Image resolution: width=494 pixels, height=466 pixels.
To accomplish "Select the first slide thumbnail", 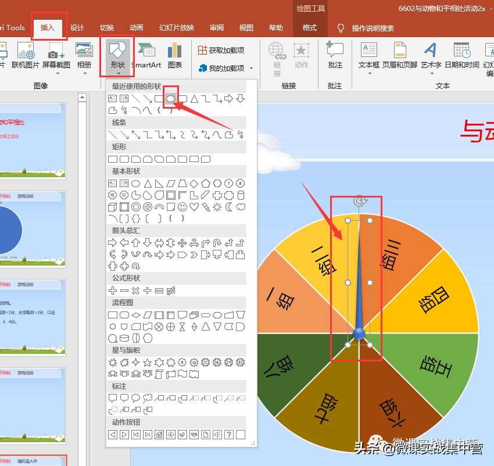I will pyautogui.click(x=33, y=141).
